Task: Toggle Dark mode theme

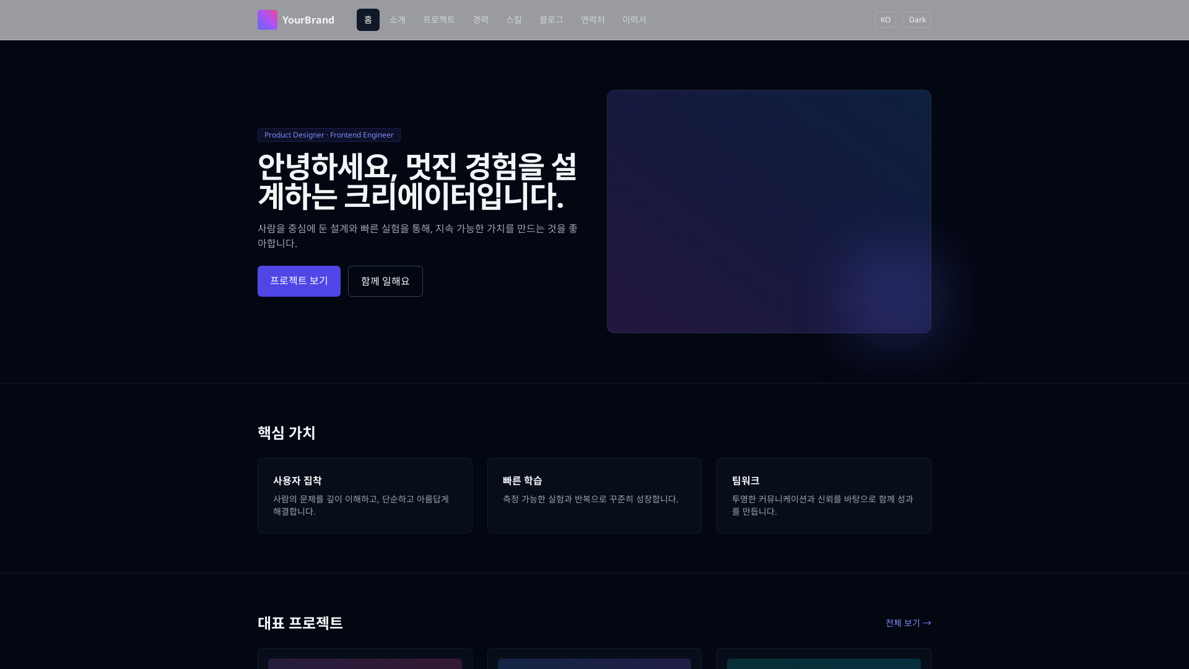Action: click(917, 19)
